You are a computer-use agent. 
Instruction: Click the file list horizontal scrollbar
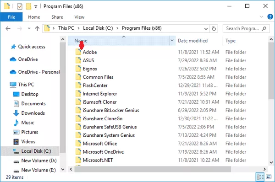tap(153, 169)
